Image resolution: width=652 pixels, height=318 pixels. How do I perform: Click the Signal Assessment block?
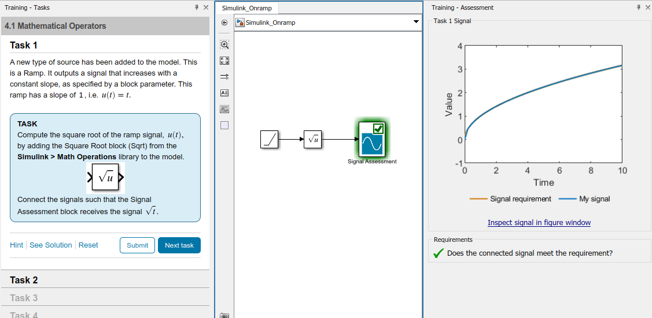click(x=372, y=139)
